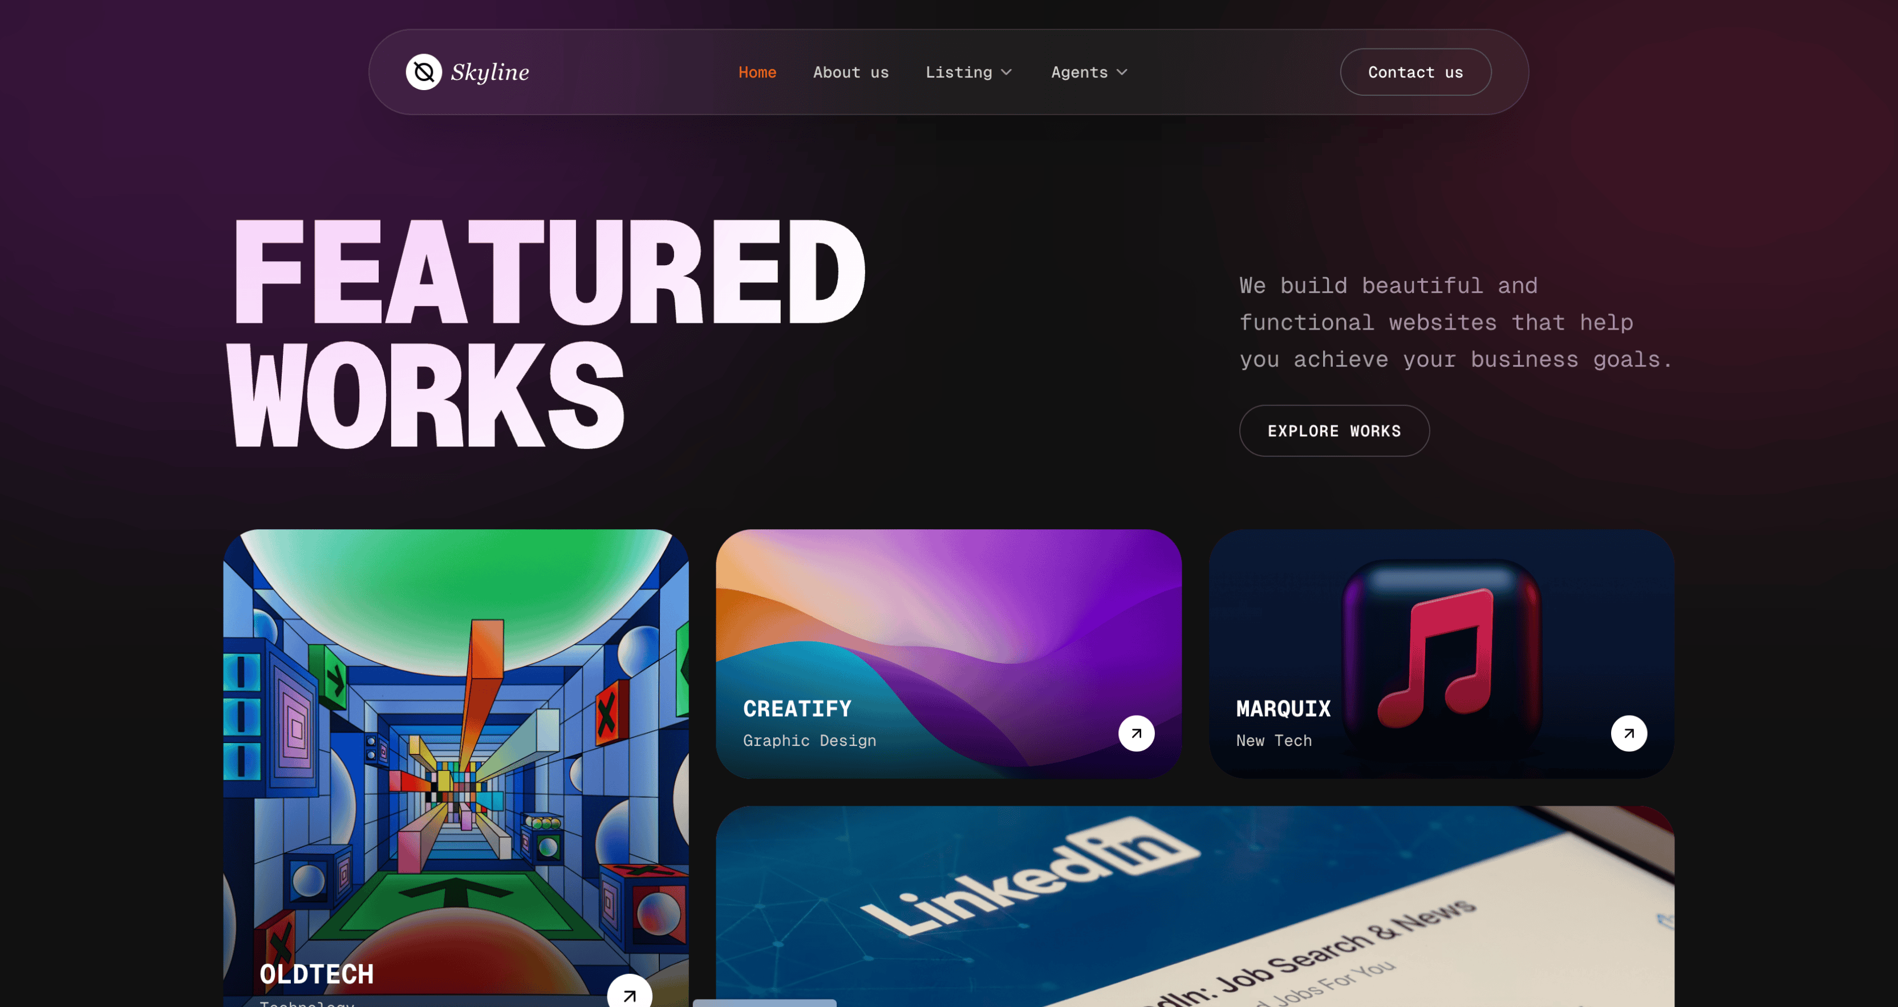Click the Explore Works button
This screenshot has width=1898, height=1007.
click(x=1333, y=431)
